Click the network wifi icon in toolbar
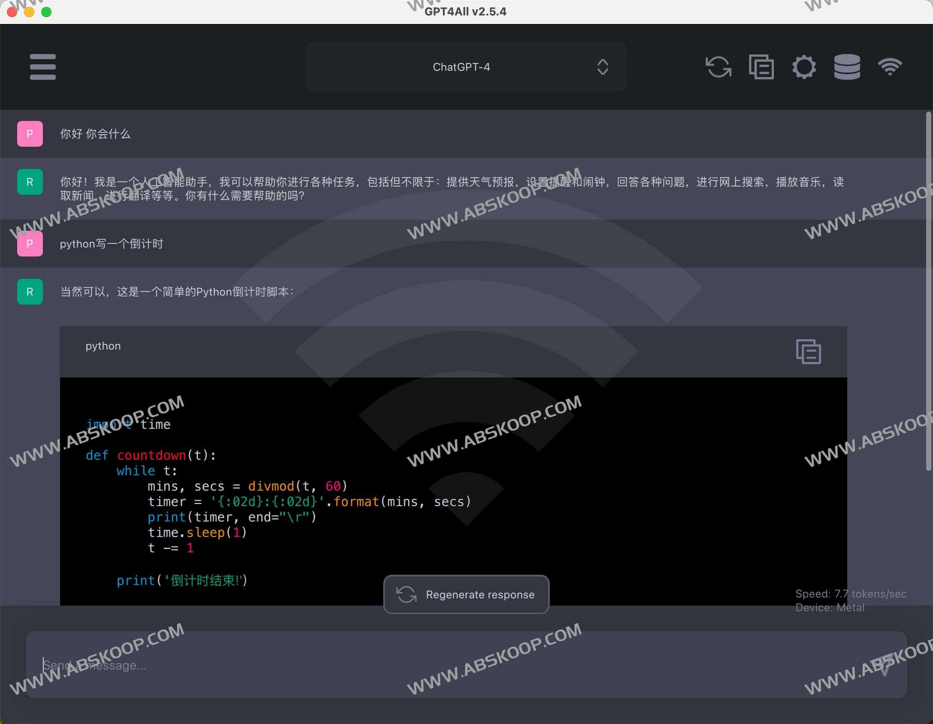933x724 pixels. coord(890,67)
